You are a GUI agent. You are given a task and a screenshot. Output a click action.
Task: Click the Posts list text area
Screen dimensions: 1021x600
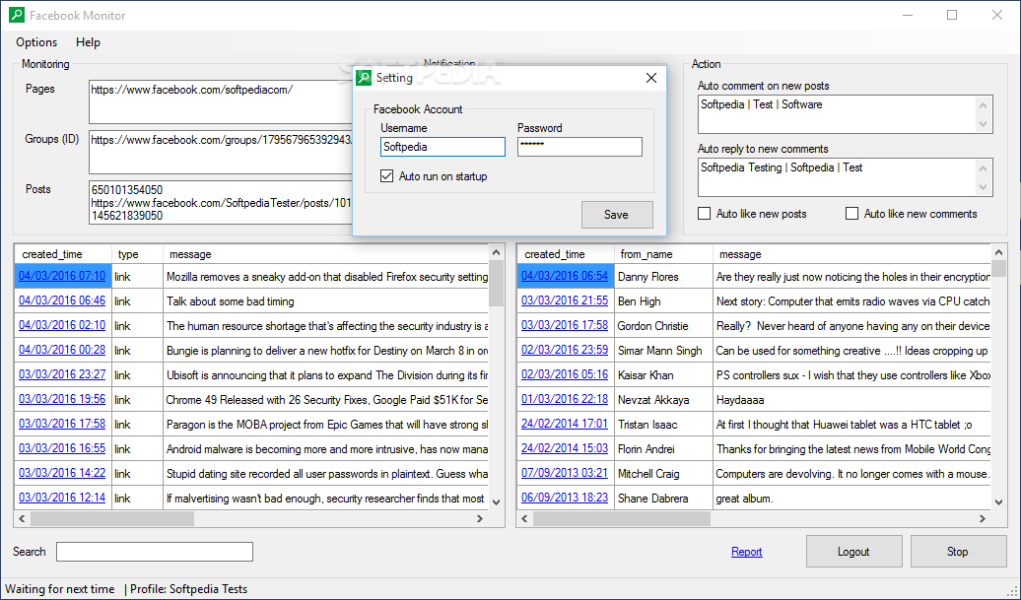pyautogui.click(x=220, y=202)
